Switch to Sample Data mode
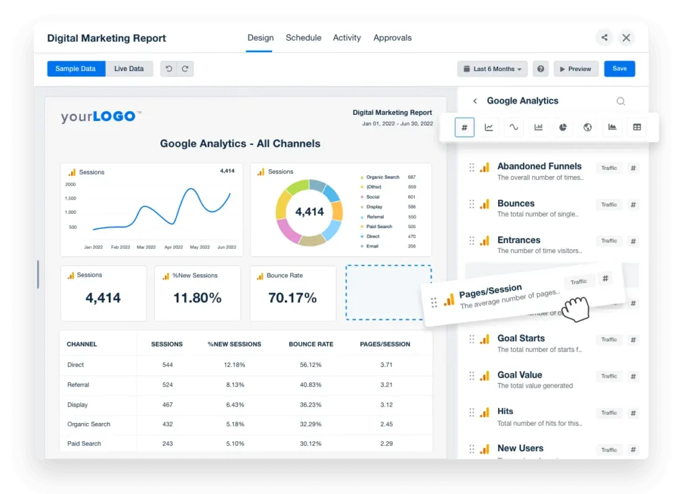The image size is (693, 494). (x=76, y=69)
